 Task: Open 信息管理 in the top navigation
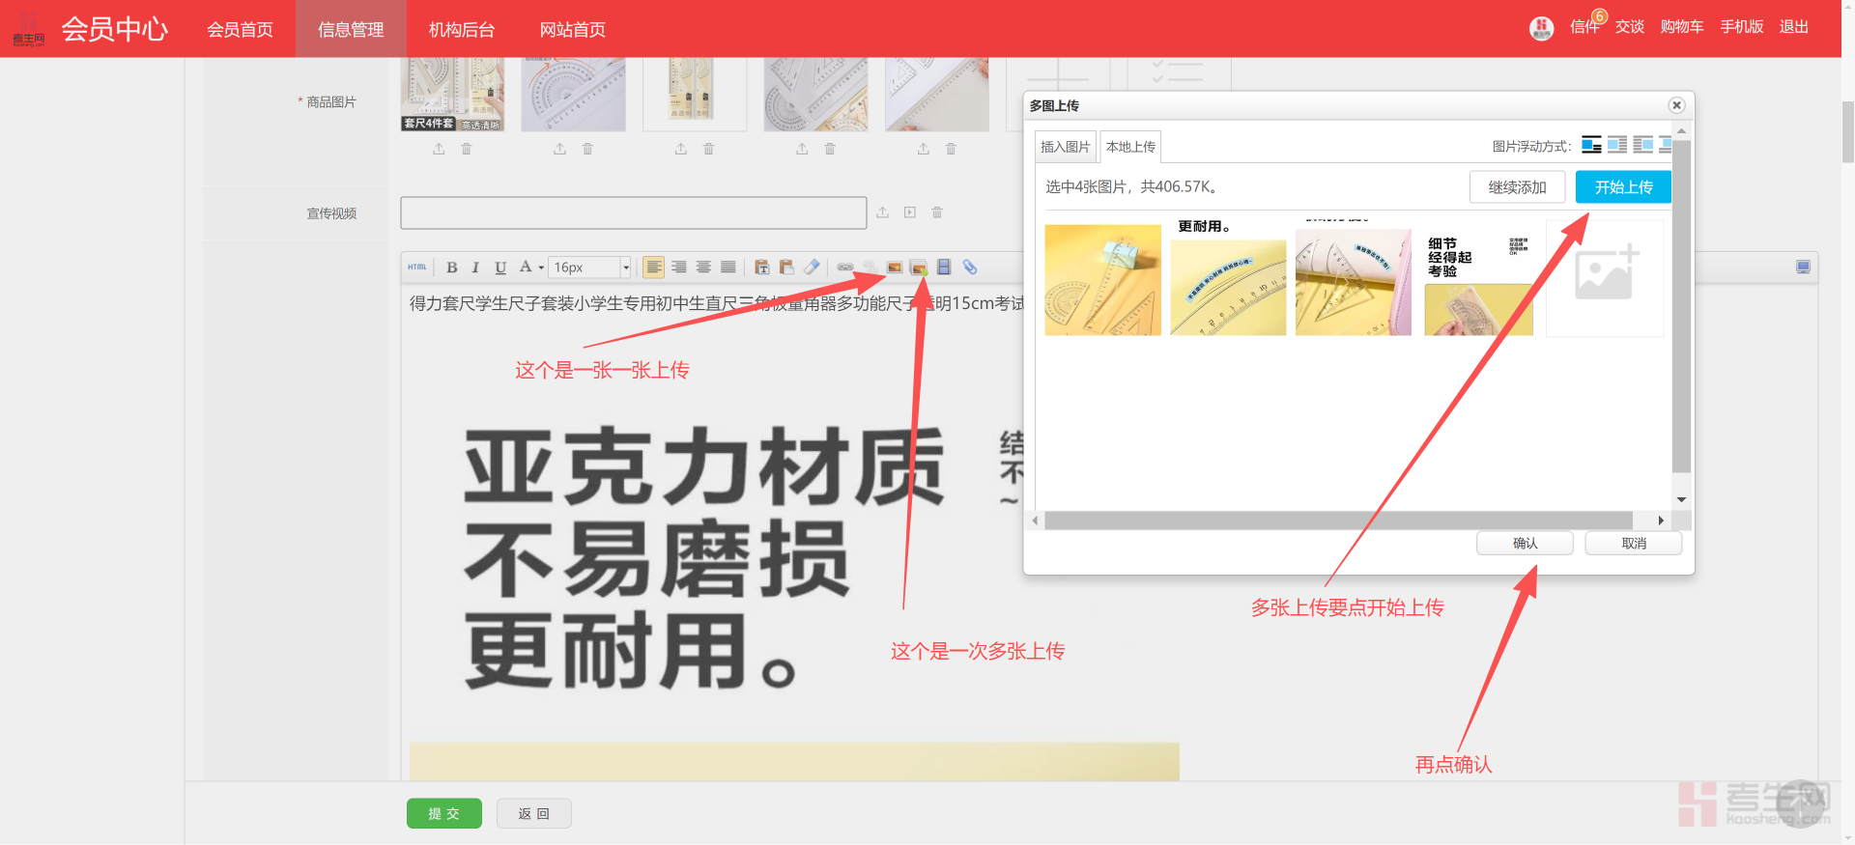[351, 29]
